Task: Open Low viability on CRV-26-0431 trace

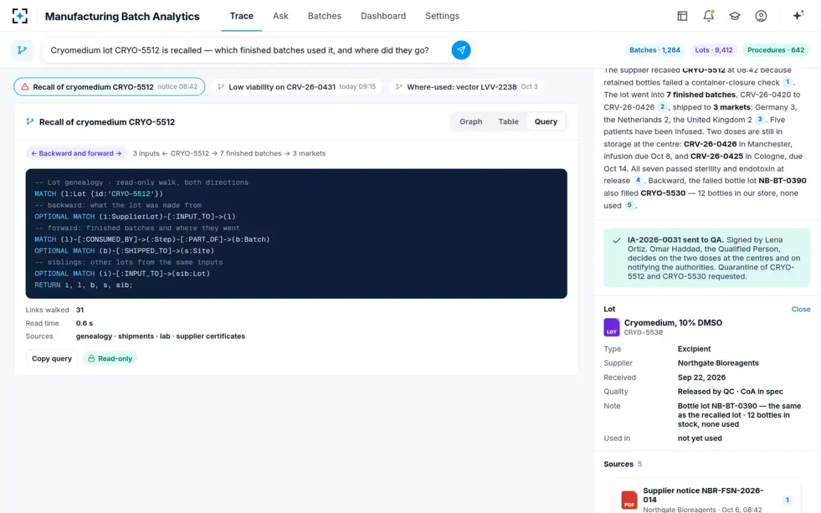Action: pyautogui.click(x=296, y=87)
